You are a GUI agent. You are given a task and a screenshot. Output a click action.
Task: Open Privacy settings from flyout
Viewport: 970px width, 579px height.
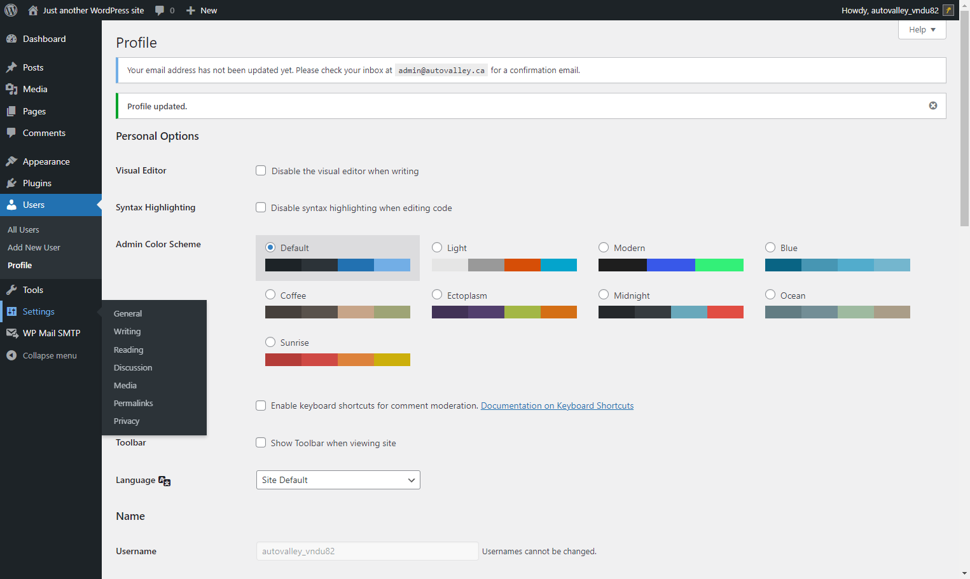(x=127, y=421)
